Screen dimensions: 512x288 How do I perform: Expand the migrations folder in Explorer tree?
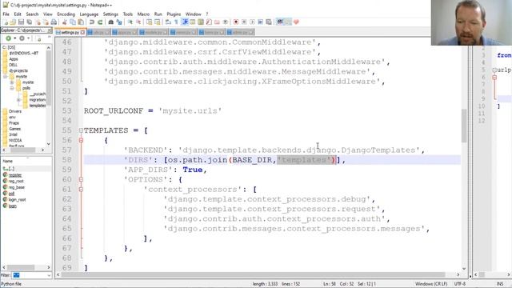[x=18, y=100]
